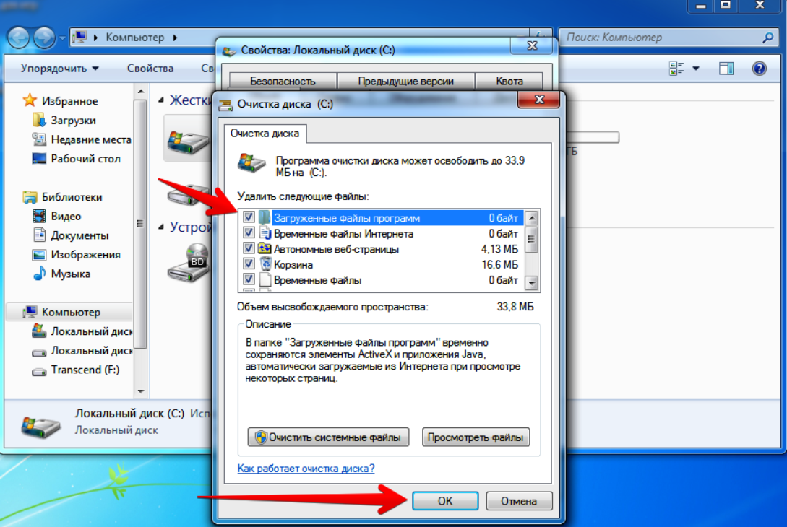Toggle the Временные файлы Интернета checkbox
Screen dimensions: 787x527
[249, 232]
